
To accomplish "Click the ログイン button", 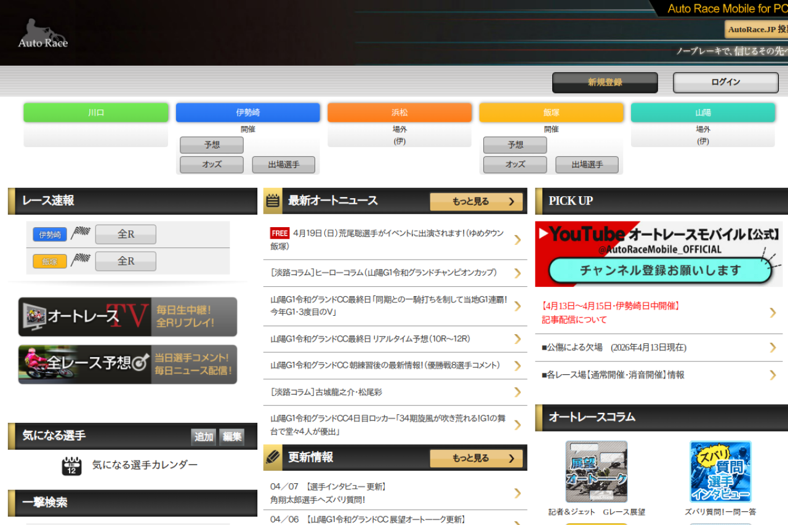I will point(725,82).
